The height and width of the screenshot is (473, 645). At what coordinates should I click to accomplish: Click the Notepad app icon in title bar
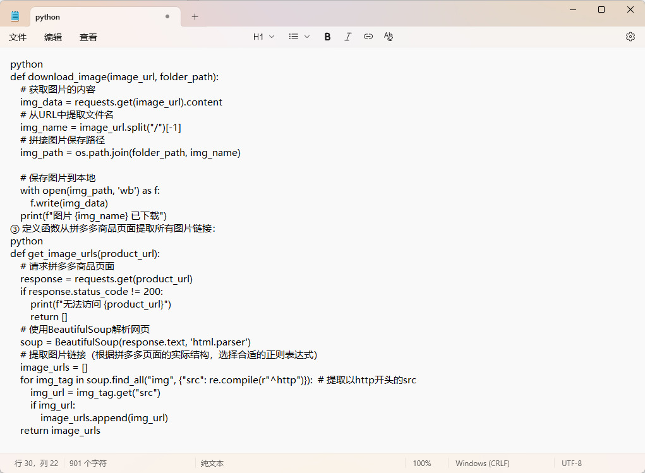15,16
